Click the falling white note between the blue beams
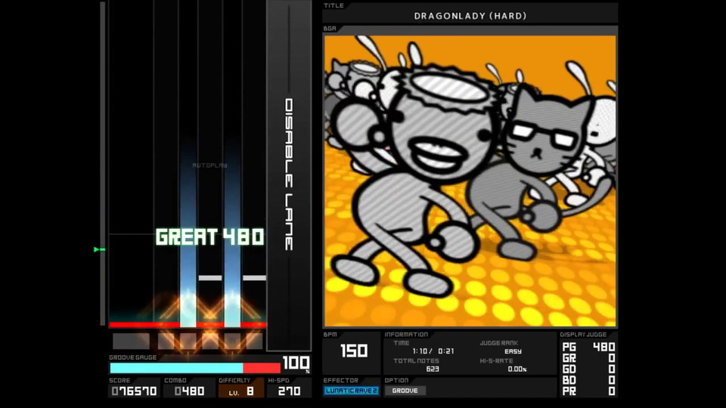The image size is (726, 408). (210, 278)
